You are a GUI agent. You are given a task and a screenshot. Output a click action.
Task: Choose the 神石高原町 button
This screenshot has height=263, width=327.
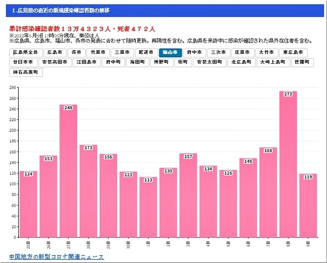[26, 72]
